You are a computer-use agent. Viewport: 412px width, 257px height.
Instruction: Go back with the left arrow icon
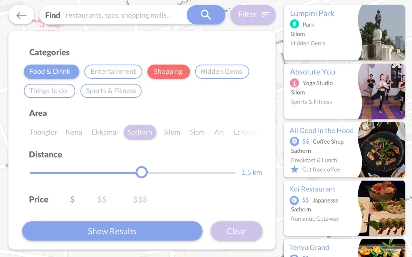[21, 15]
